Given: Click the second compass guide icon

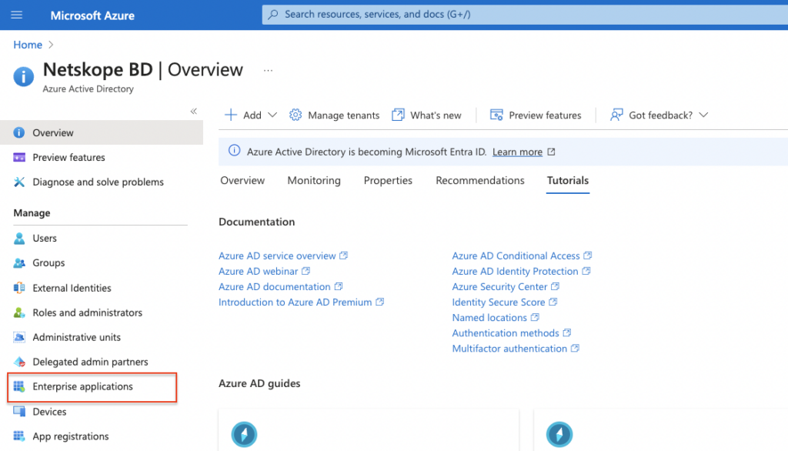Looking at the screenshot, I should pos(559,434).
